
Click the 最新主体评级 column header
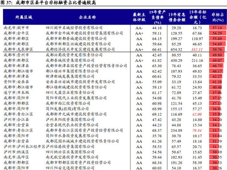click(139, 17)
